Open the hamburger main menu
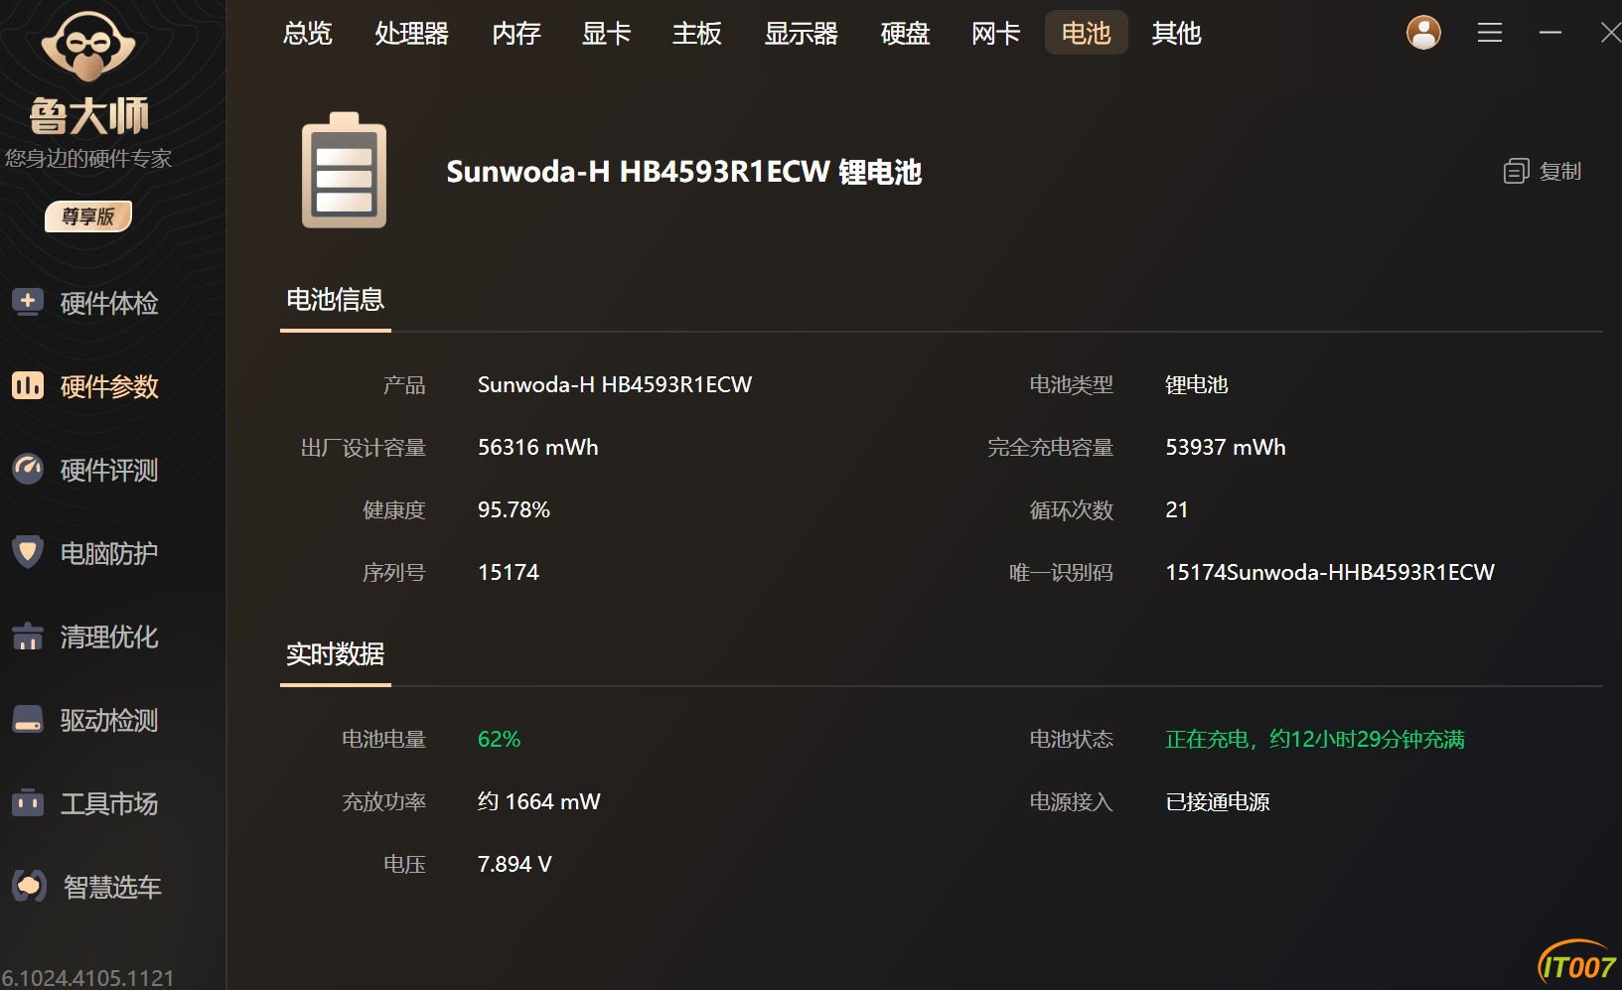 (x=1489, y=33)
